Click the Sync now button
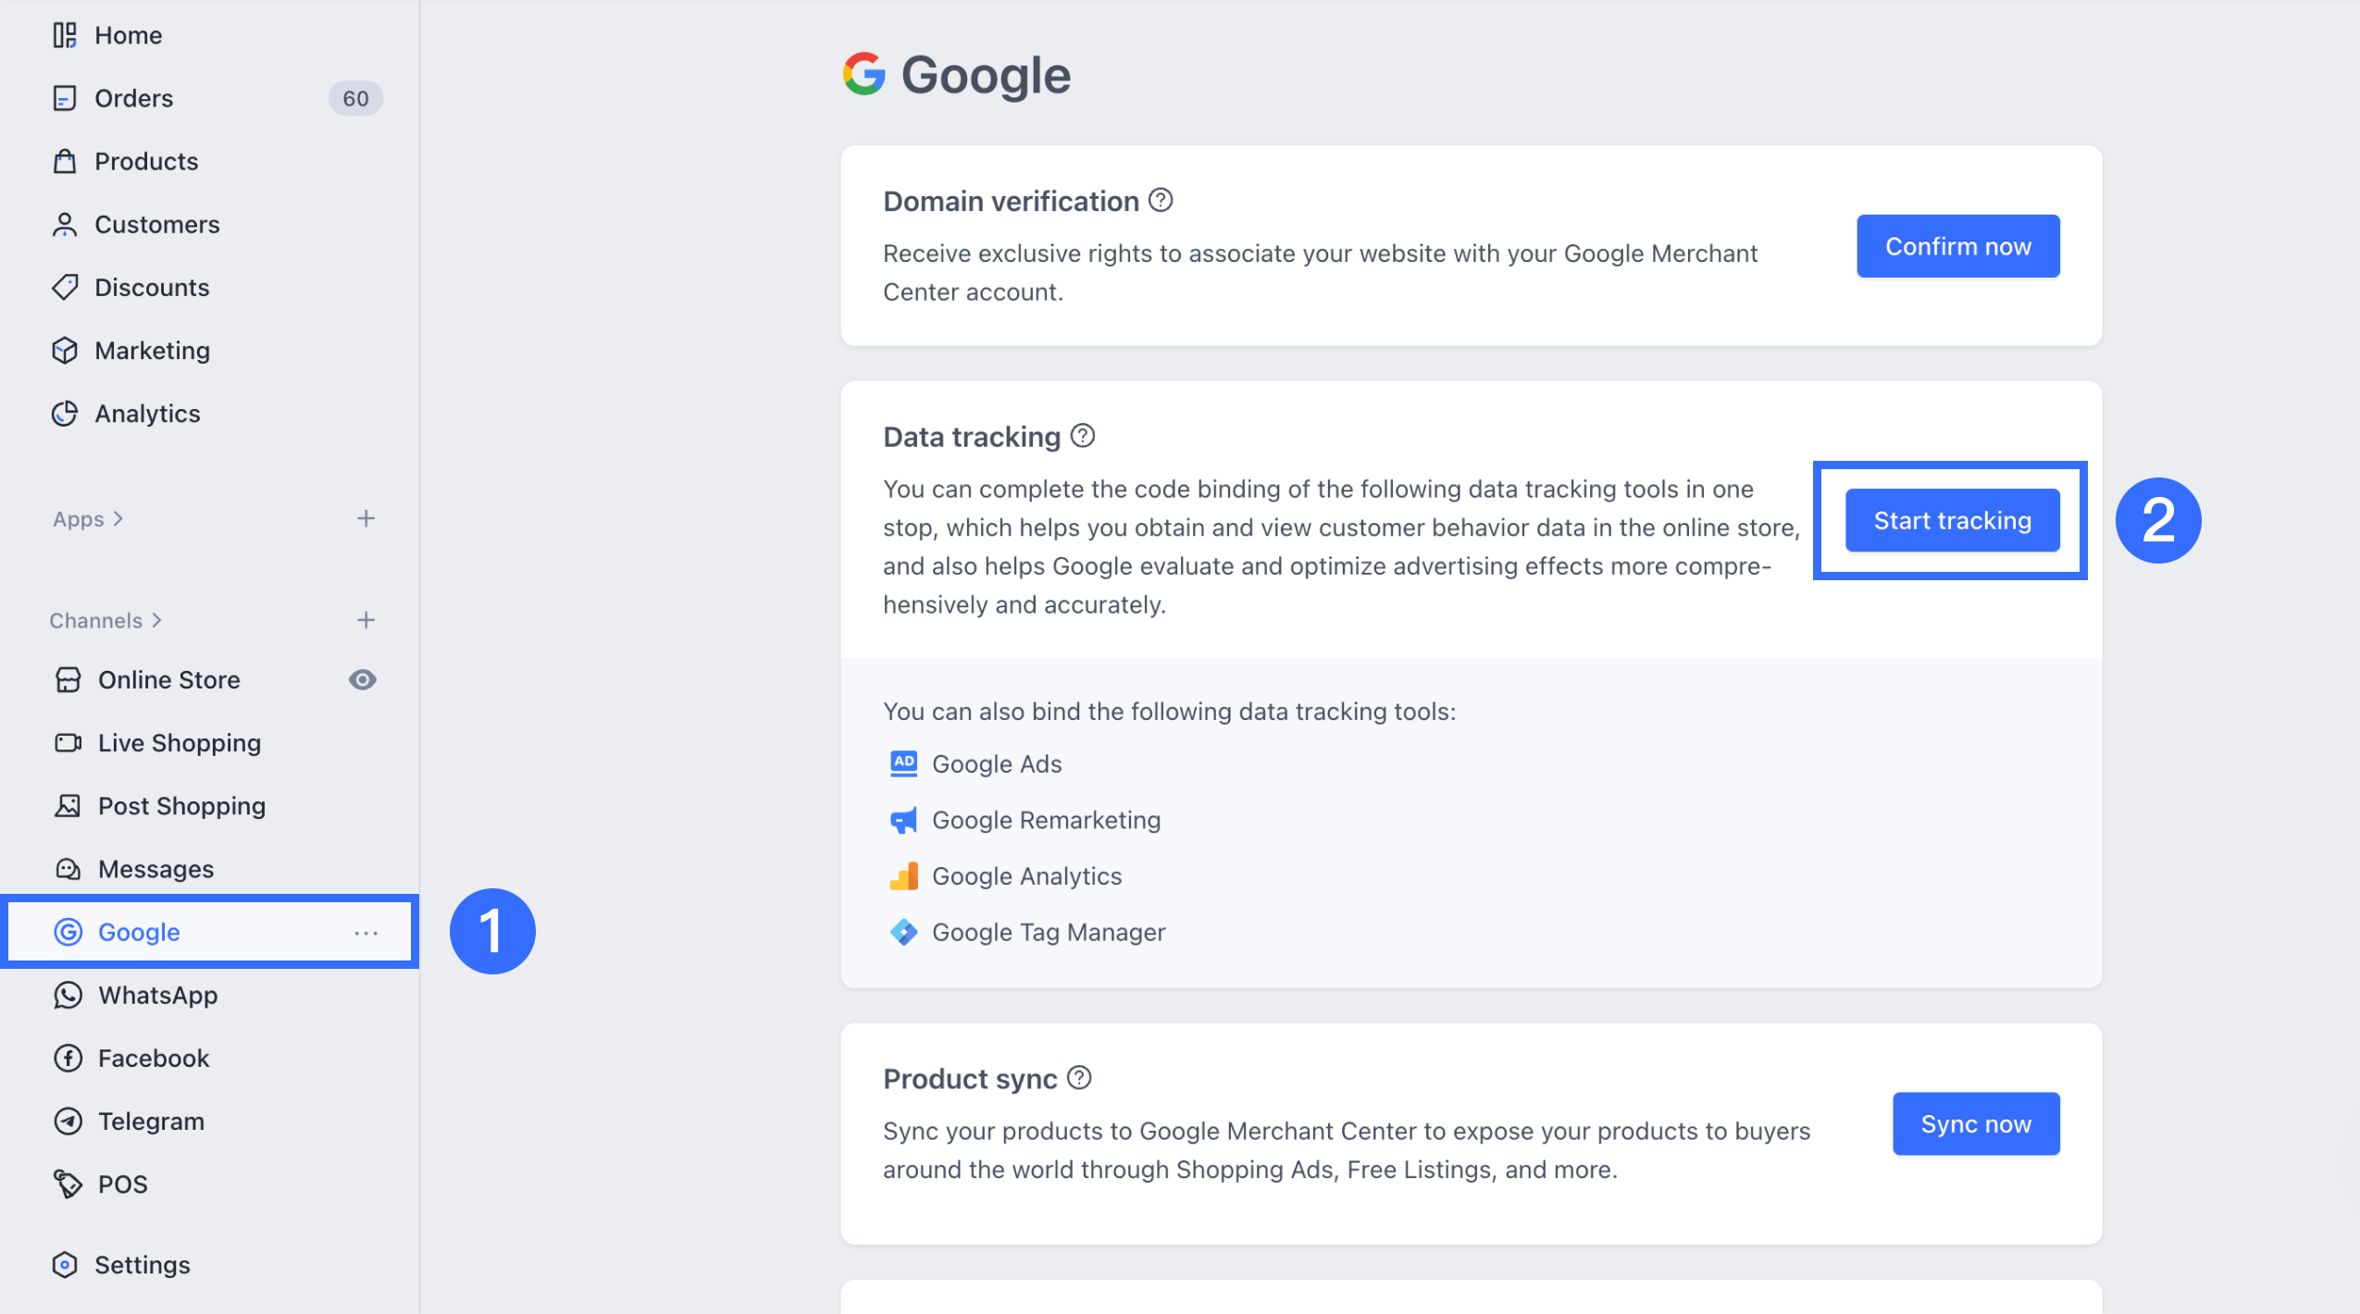The image size is (2360, 1314). pyautogui.click(x=1975, y=1124)
